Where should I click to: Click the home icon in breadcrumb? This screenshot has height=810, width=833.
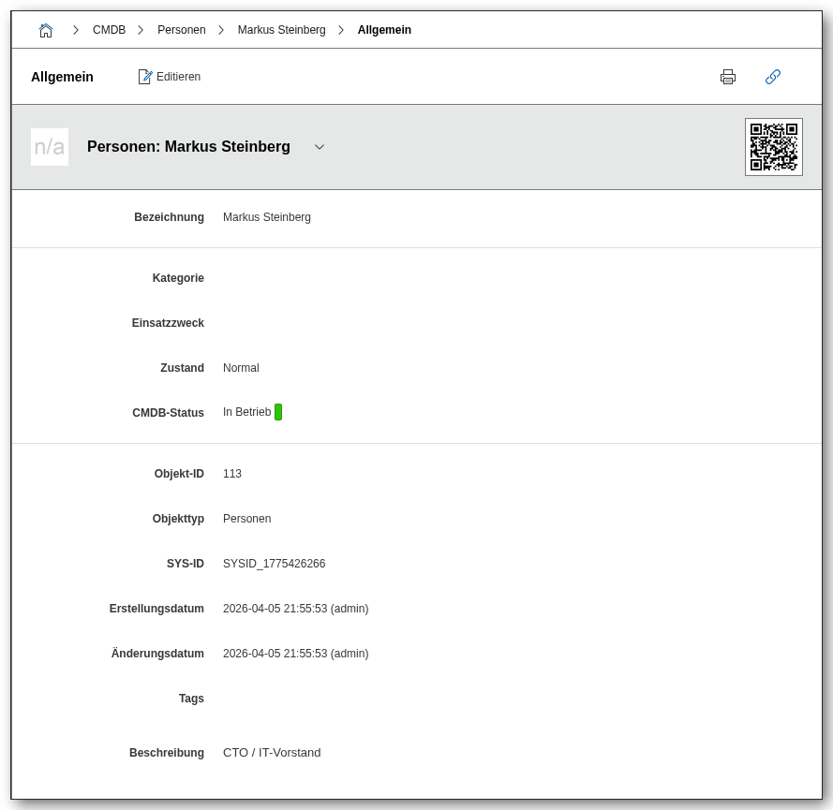tap(46, 30)
